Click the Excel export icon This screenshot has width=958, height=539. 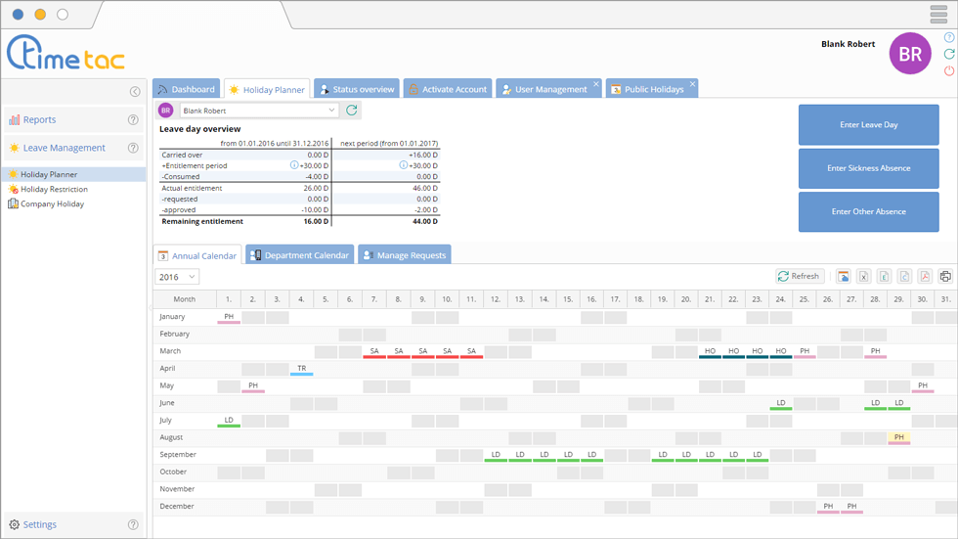(x=863, y=277)
